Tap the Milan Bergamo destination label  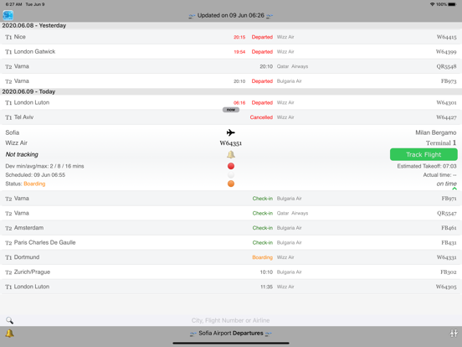pyautogui.click(x=436, y=132)
